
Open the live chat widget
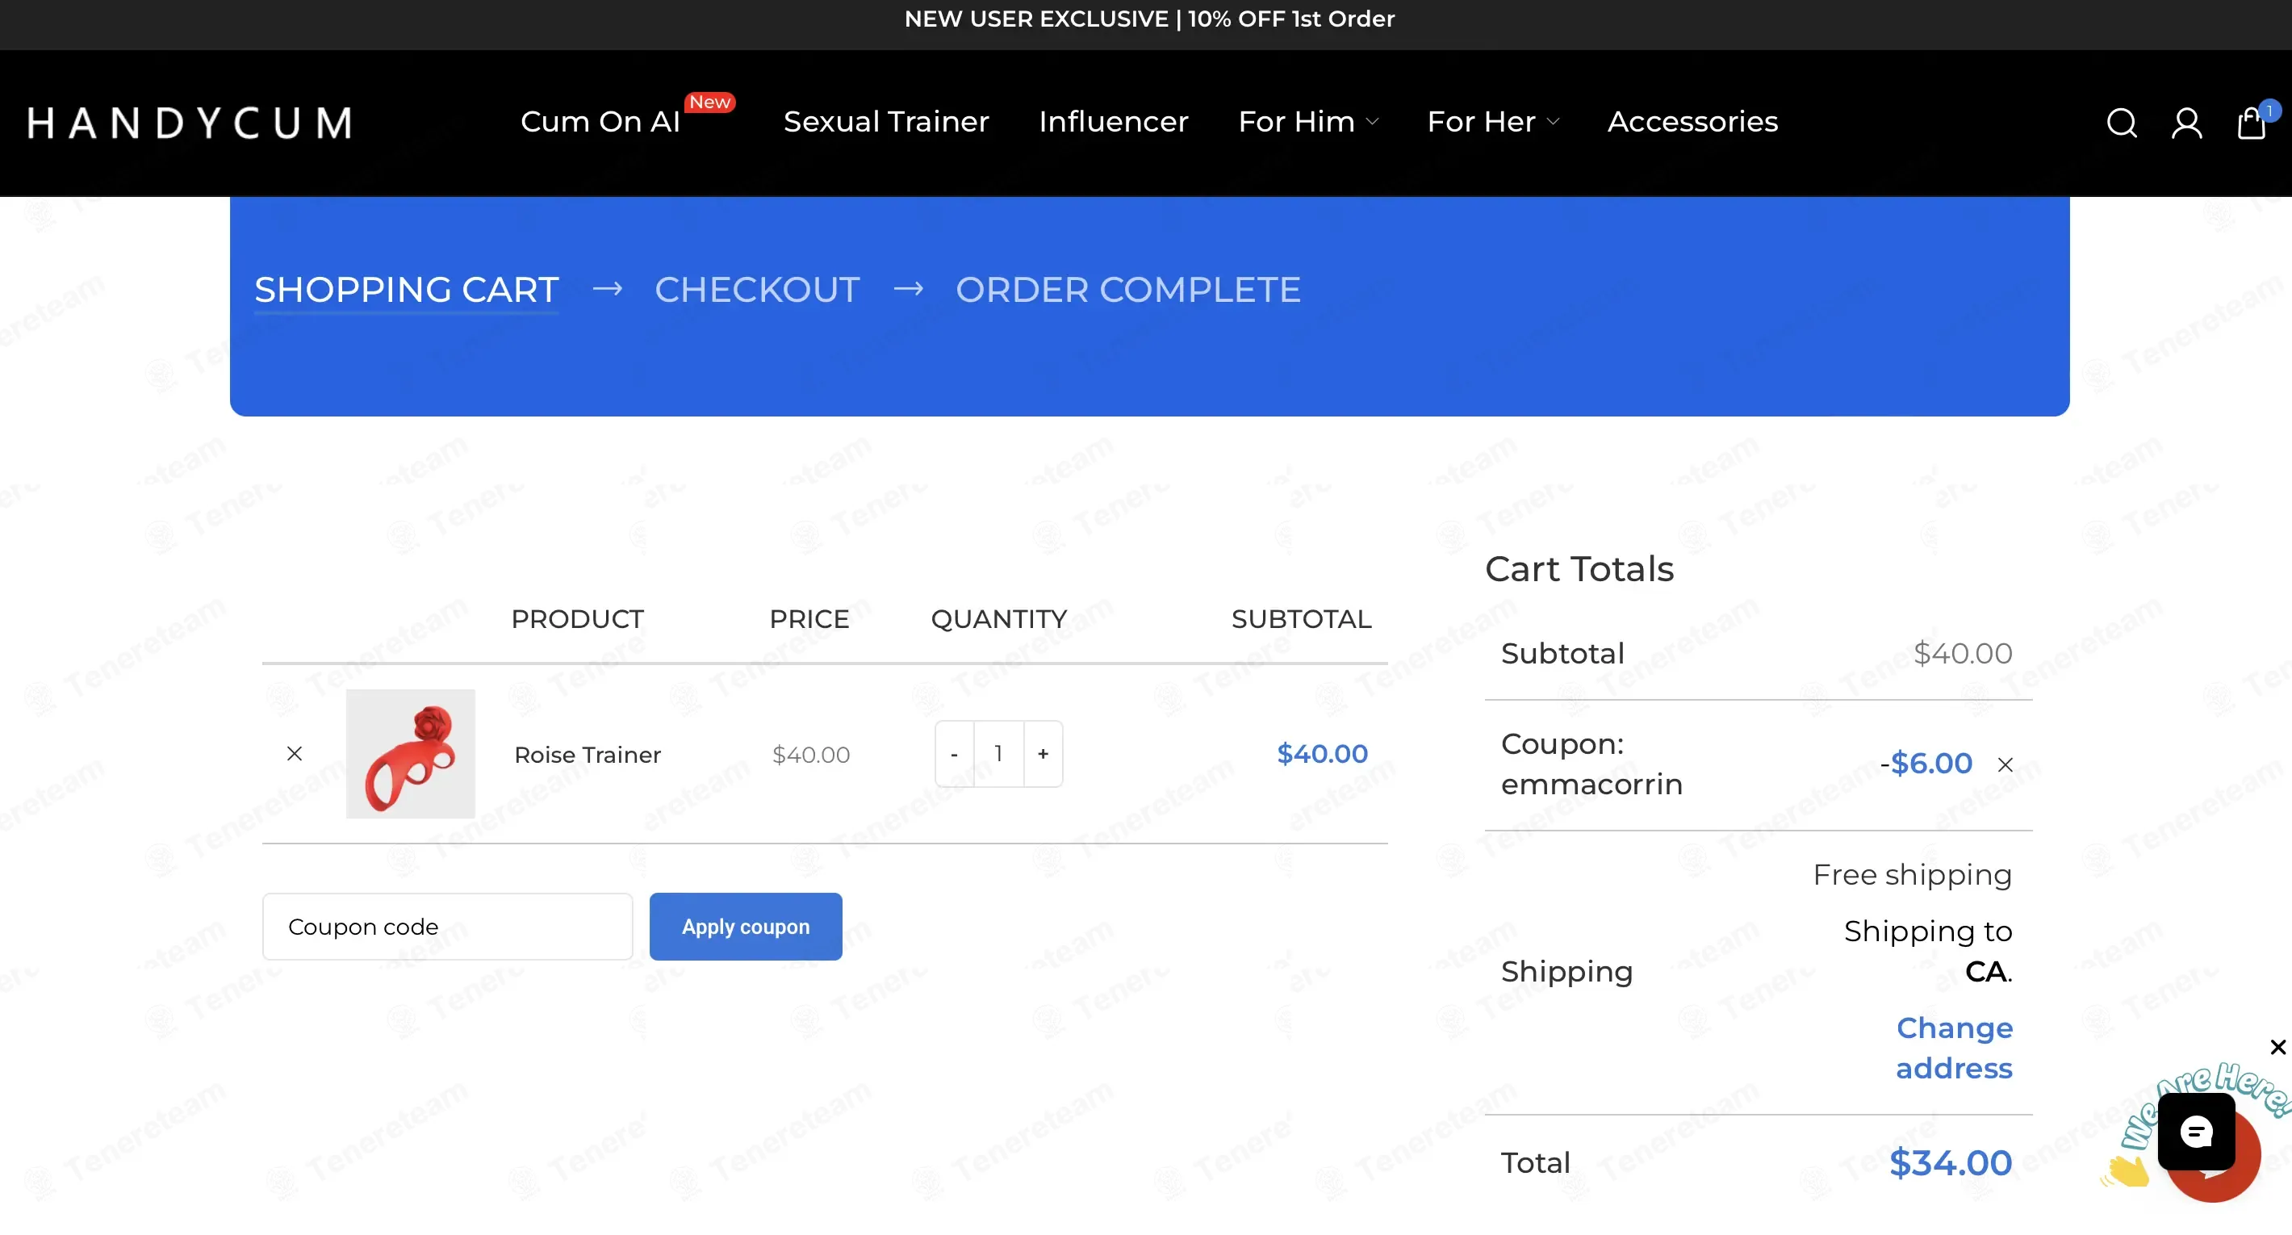[x=2197, y=1132]
